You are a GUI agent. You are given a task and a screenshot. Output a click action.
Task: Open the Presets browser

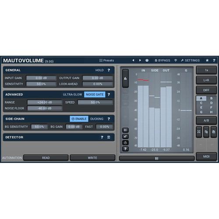pyautogui.click(x=106, y=60)
